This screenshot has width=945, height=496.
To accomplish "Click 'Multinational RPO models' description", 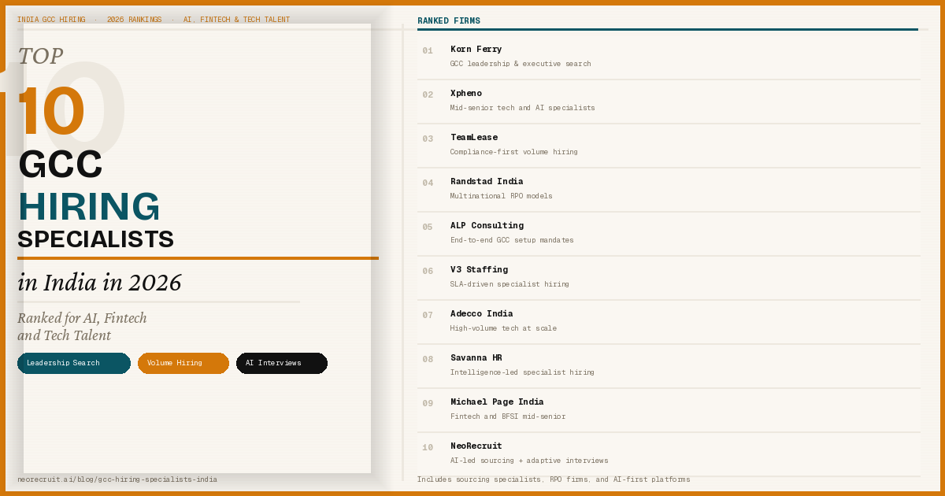I will tap(502, 196).
